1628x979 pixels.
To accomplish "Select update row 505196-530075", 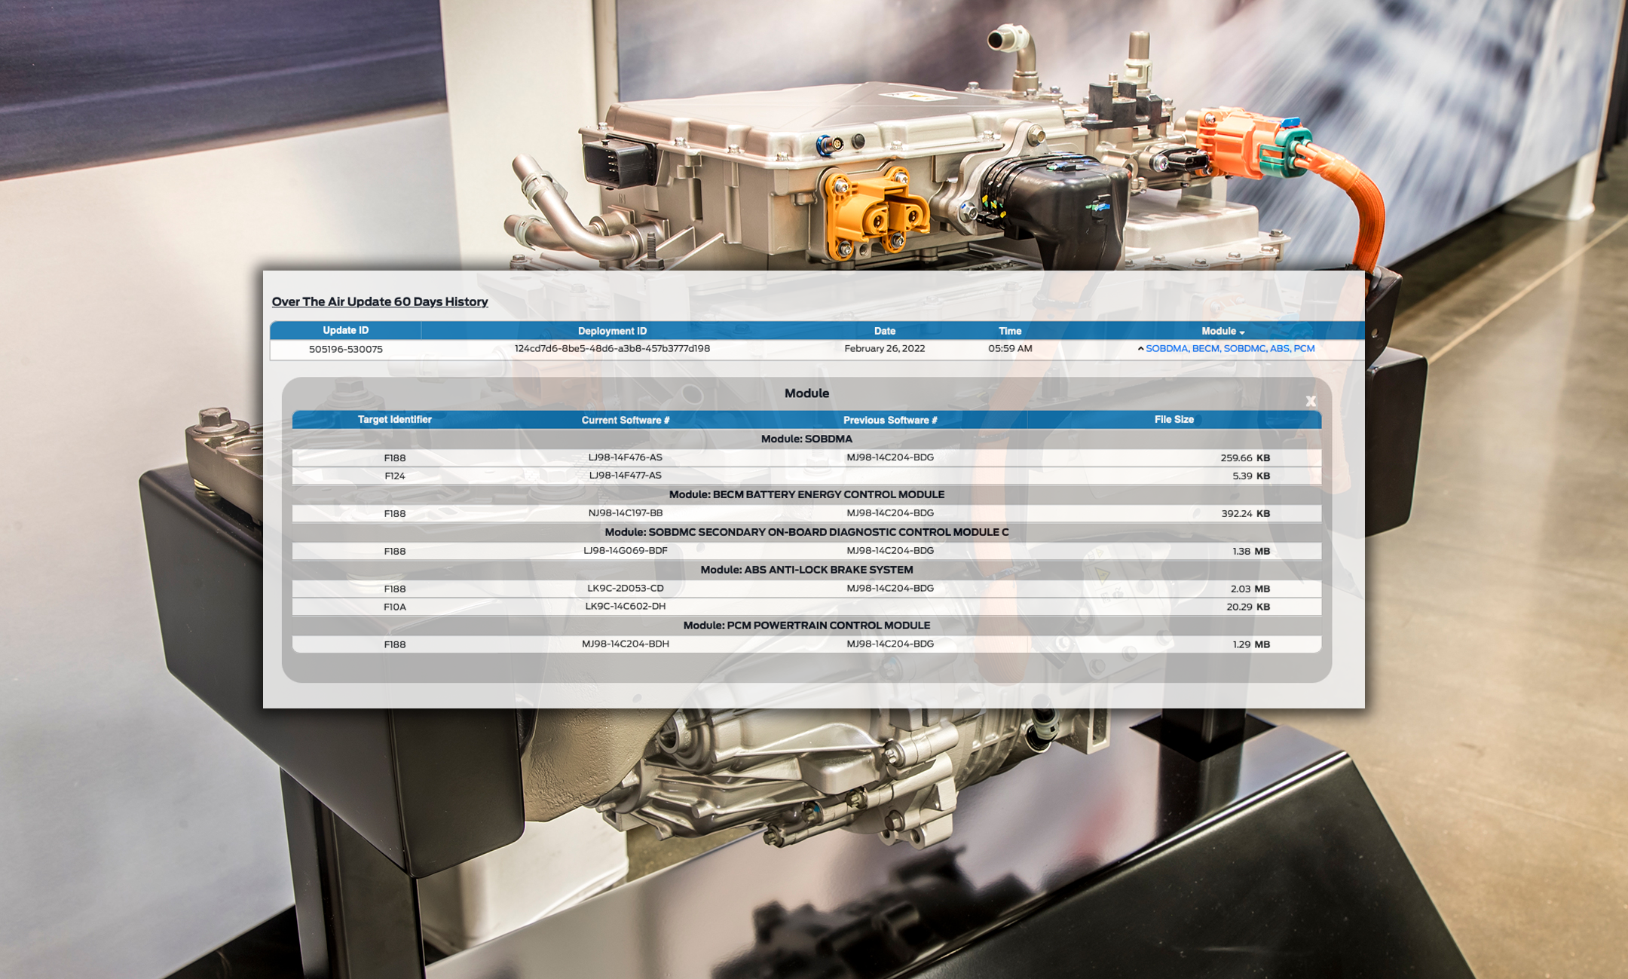I will pyautogui.click(x=345, y=348).
